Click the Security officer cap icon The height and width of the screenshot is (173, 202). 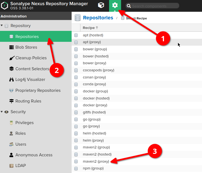click(7, 112)
